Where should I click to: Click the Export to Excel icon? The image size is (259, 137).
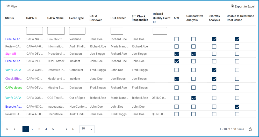coord(233,6)
